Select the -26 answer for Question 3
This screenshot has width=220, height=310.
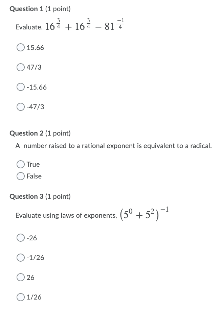point(20,238)
